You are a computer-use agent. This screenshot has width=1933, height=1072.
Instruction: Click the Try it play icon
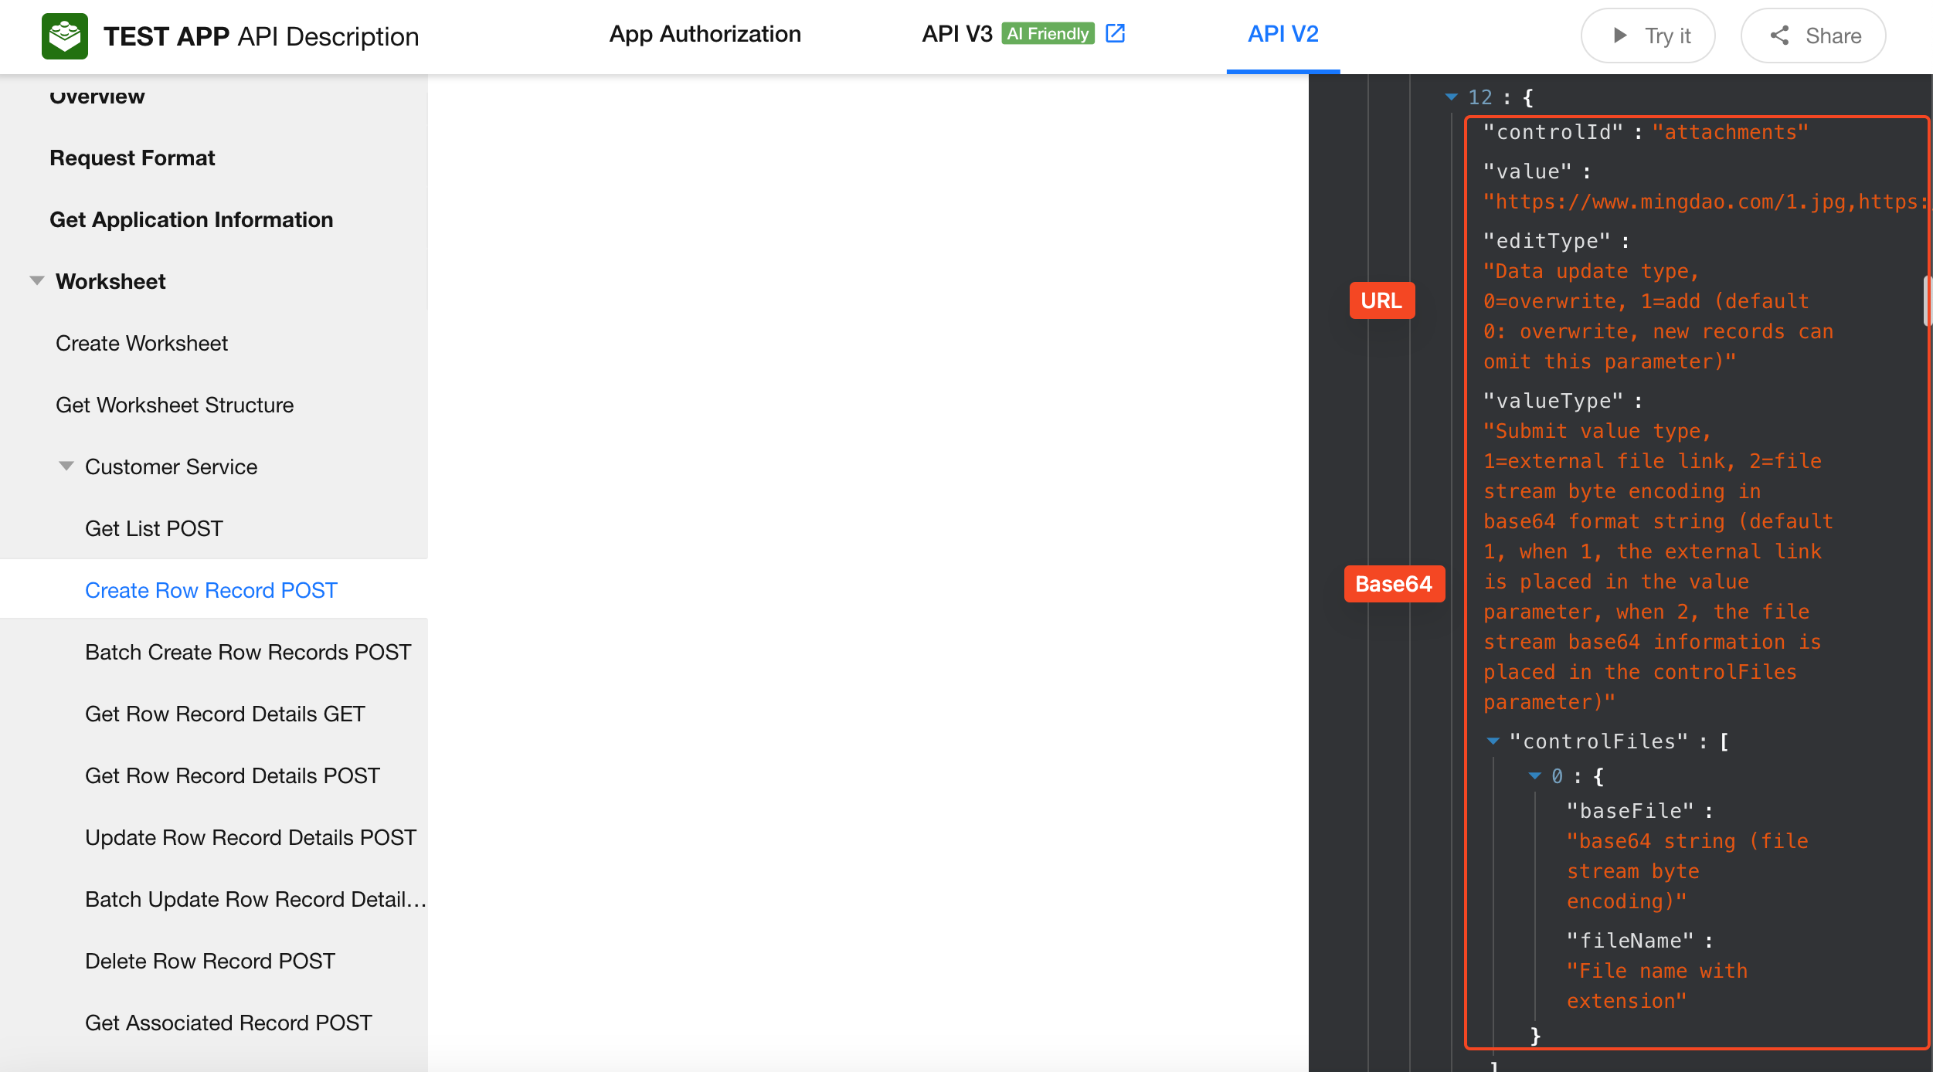(1619, 36)
